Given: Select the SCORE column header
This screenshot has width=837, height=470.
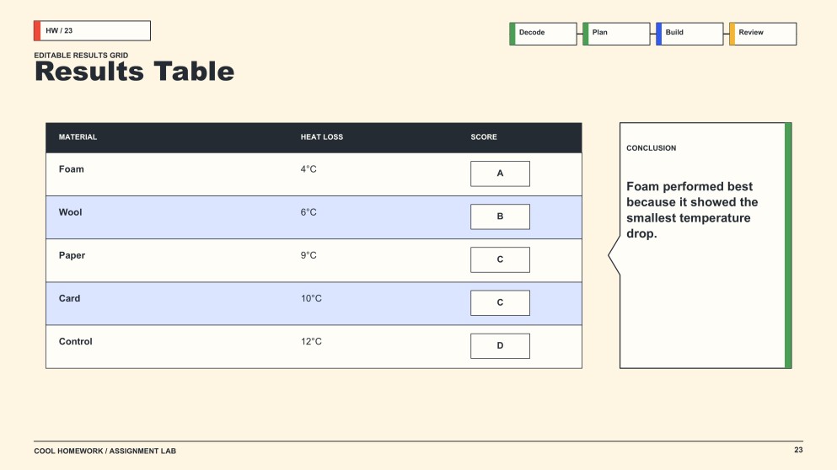Looking at the screenshot, I should click(x=484, y=137).
